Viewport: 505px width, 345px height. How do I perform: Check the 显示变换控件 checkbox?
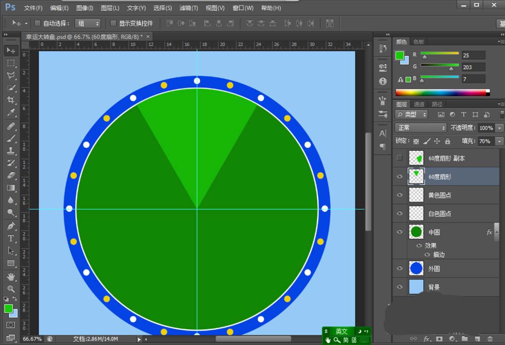(113, 23)
